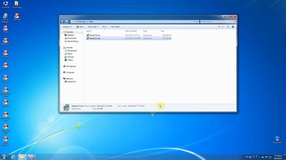Image resolution: width=286 pixels, height=160 pixels.
Task: Click the BlackBerry desktop shortcut
Action: pos(5,54)
